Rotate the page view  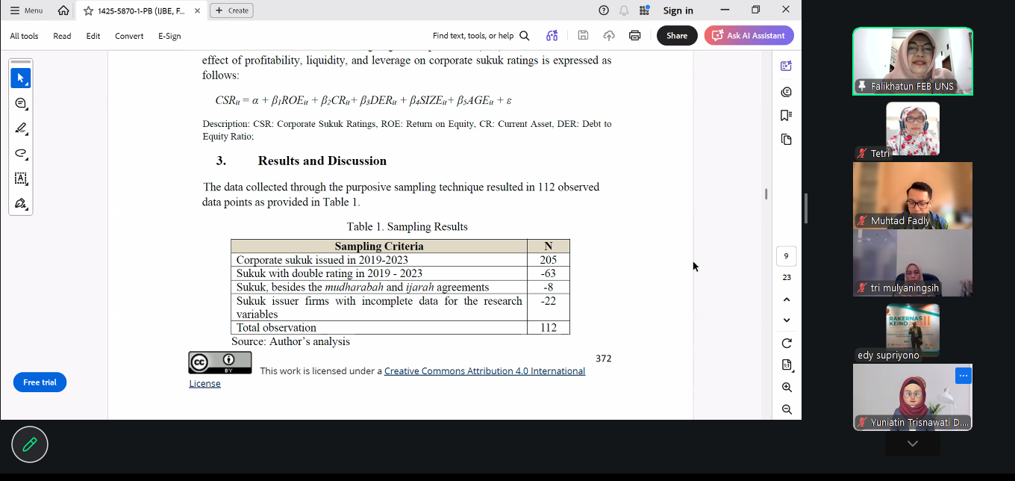click(787, 343)
